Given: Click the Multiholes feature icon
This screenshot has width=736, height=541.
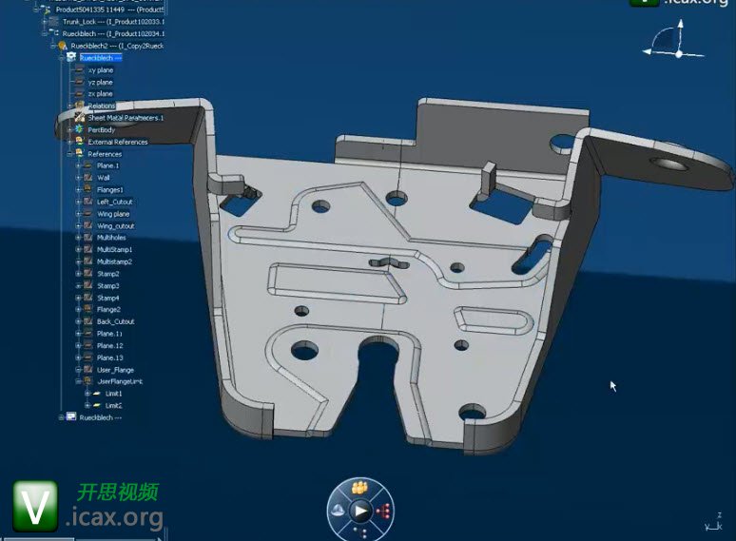Looking at the screenshot, I should click(x=87, y=238).
